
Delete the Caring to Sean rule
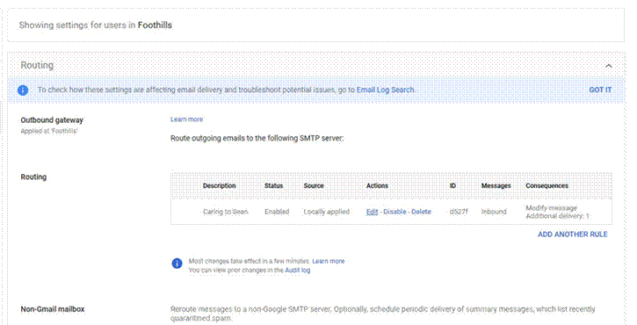click(x=421, y=212)
